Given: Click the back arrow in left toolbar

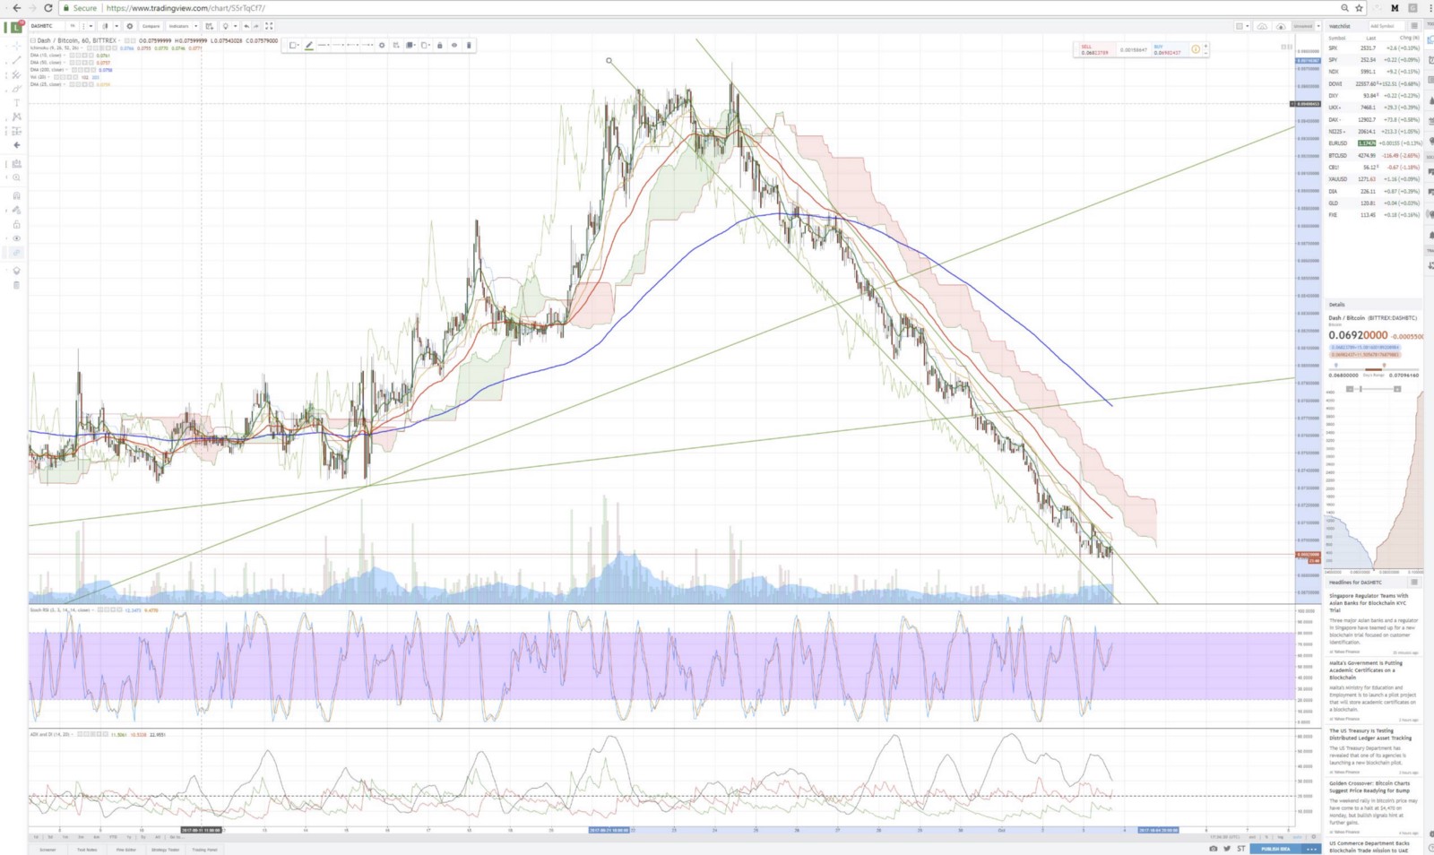Looking at the screenshot, I should [x=16, y=145].
